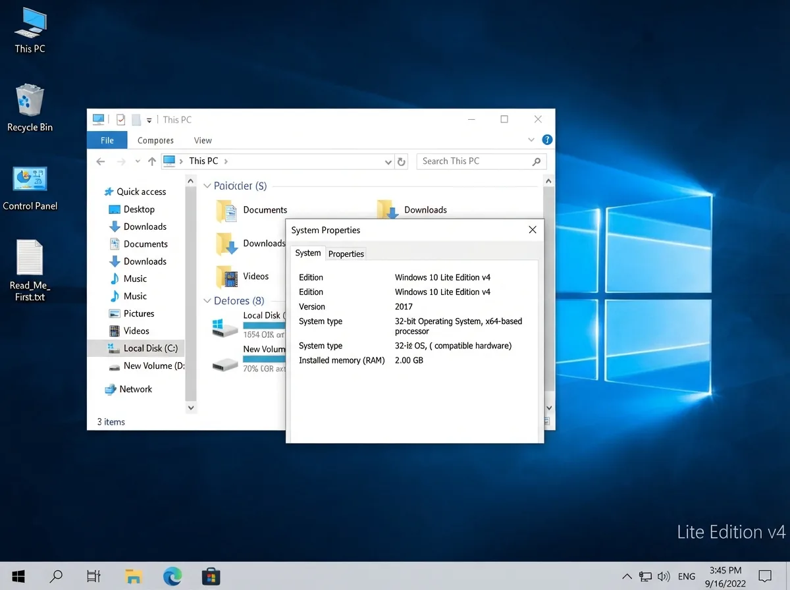This screenshot has height=590, width=790.
Task: Open the Documents folder in the content pane
Action: (251, 210)
